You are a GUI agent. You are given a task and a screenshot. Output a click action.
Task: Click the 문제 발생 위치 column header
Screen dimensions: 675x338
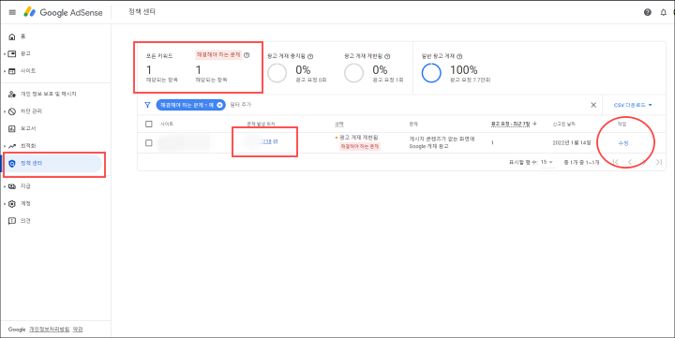tap(261, 124)
